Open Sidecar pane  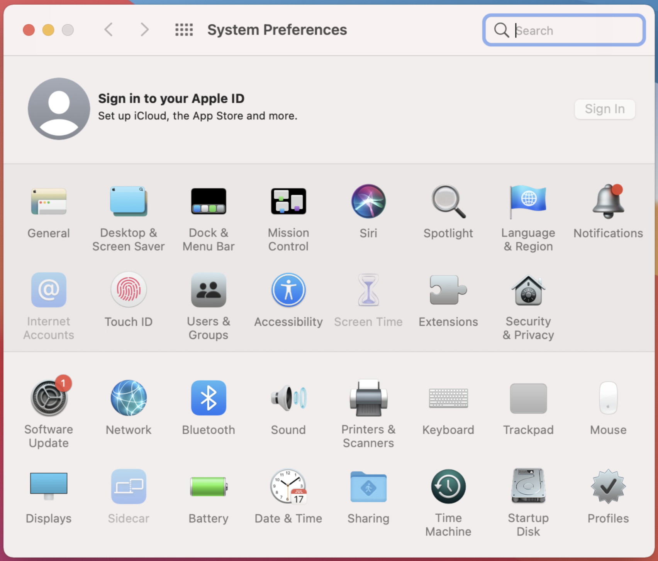click(x=129, y=486)
